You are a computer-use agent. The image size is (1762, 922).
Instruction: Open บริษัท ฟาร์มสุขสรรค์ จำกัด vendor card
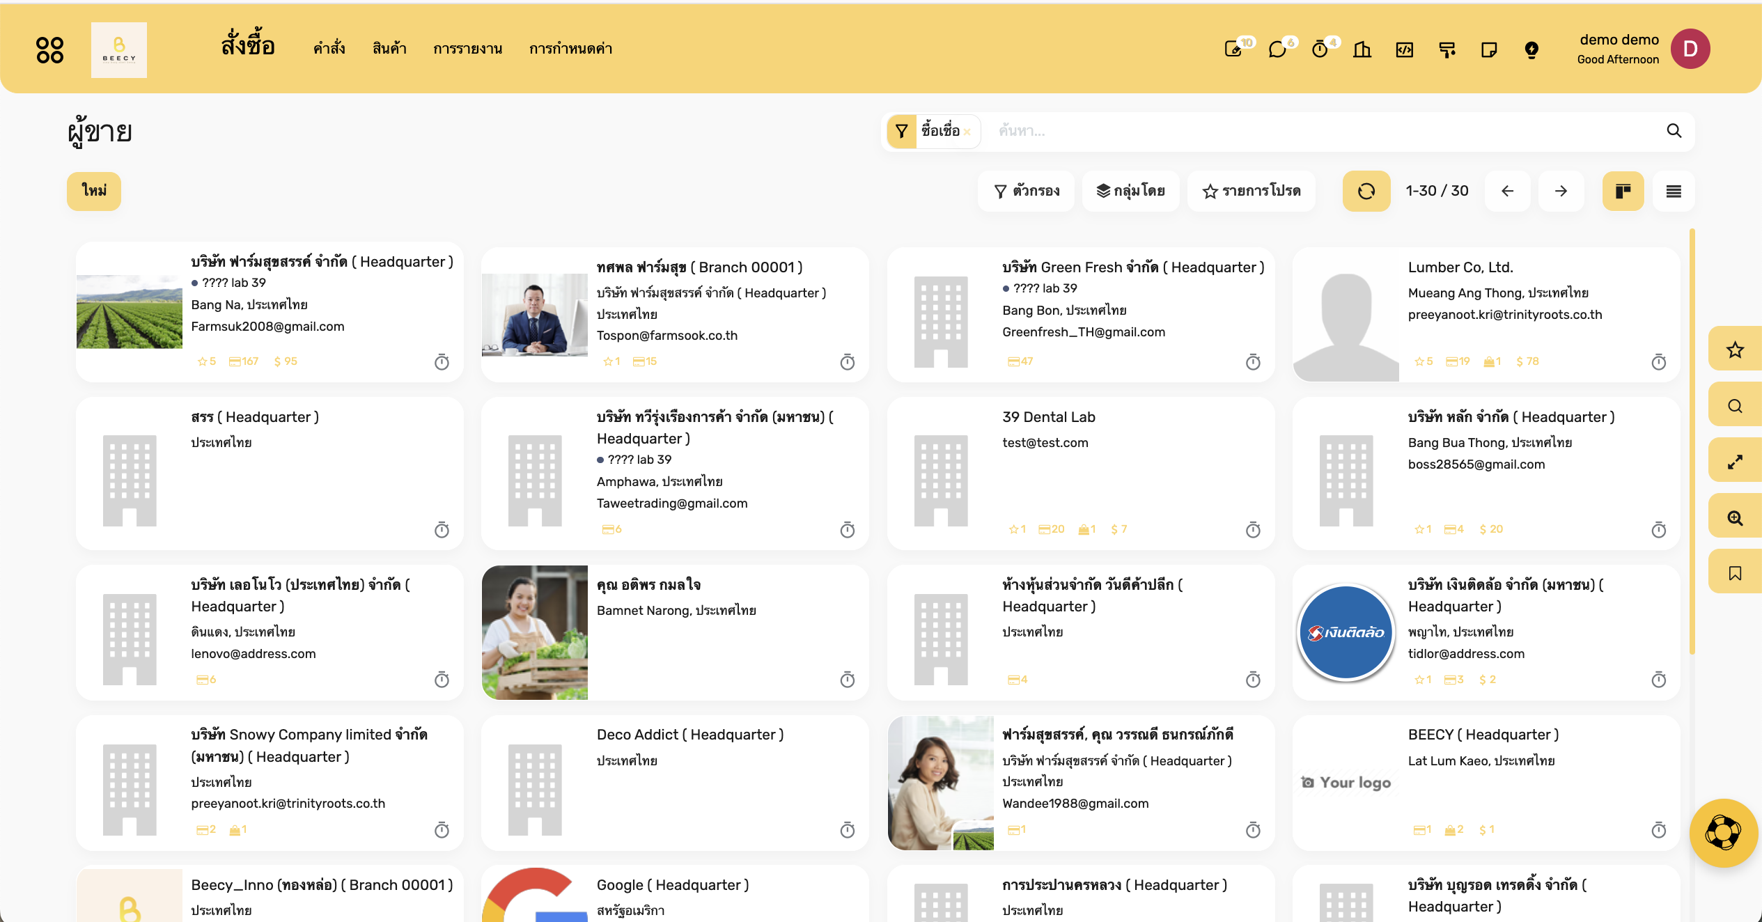point(270,312)
